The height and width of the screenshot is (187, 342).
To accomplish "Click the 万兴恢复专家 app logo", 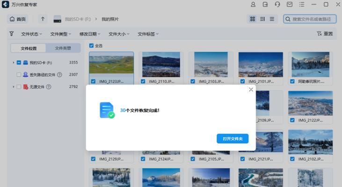I will (6, 4).
